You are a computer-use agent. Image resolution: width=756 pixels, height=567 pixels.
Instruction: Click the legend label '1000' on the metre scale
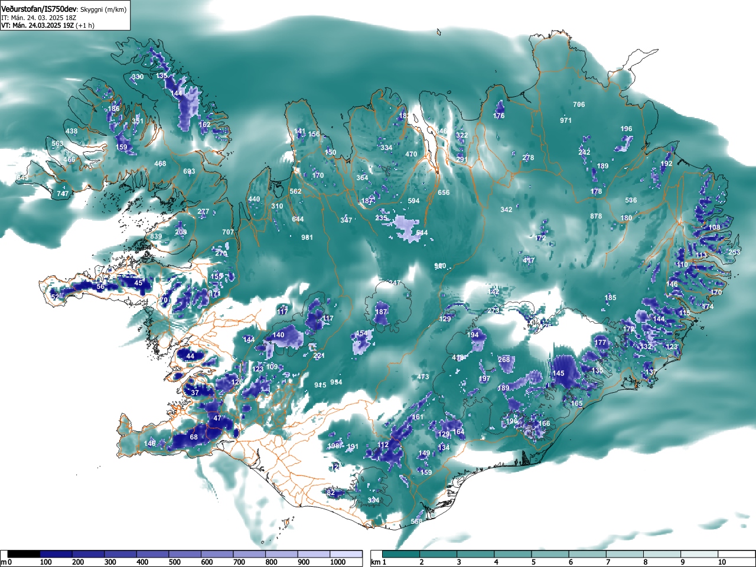[338, 562]
